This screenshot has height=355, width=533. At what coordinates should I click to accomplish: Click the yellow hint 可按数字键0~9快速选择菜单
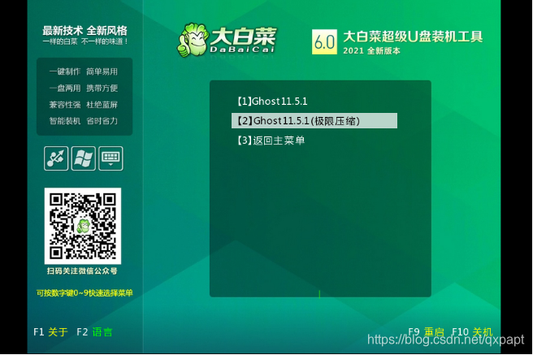point(84,292)
